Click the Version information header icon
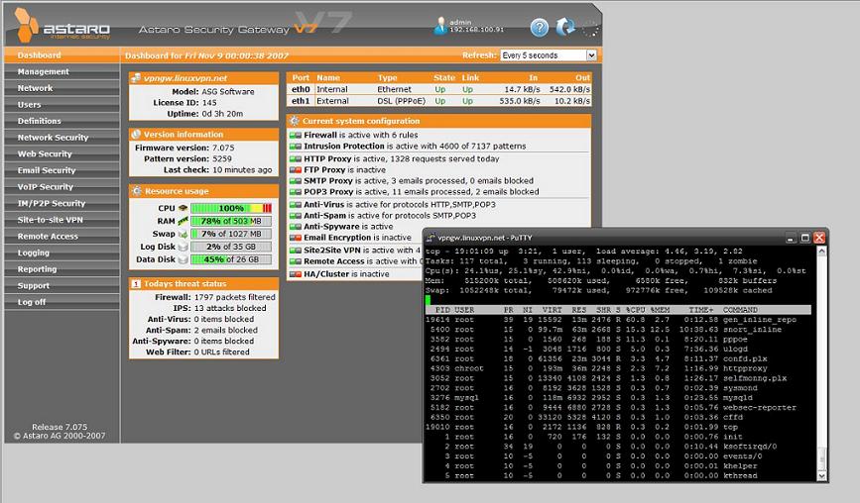Viewport: 860px width, 503px height. coord(136,134)
